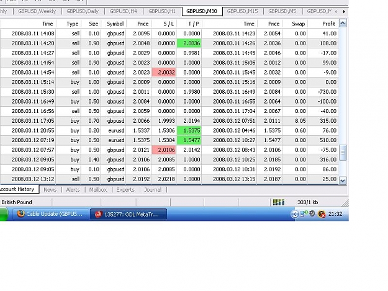Click the Profit column header
The height and width of the screenshot is (291, 388).
(323, 24)
